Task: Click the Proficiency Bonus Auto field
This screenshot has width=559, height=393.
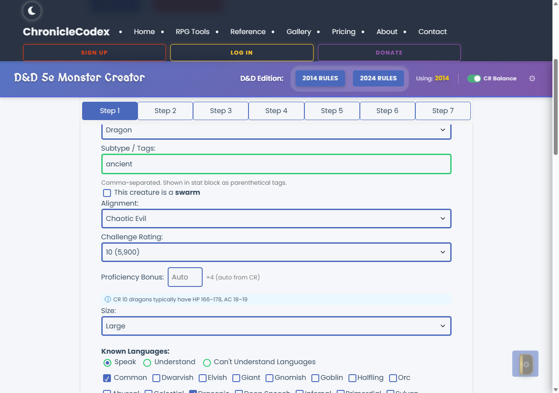Action: [x=185, y=277]
